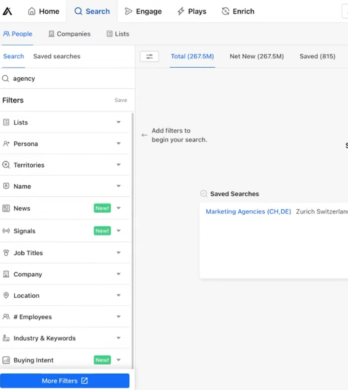Click the Saved Searches check icon
348x390 pixels.
204,193
